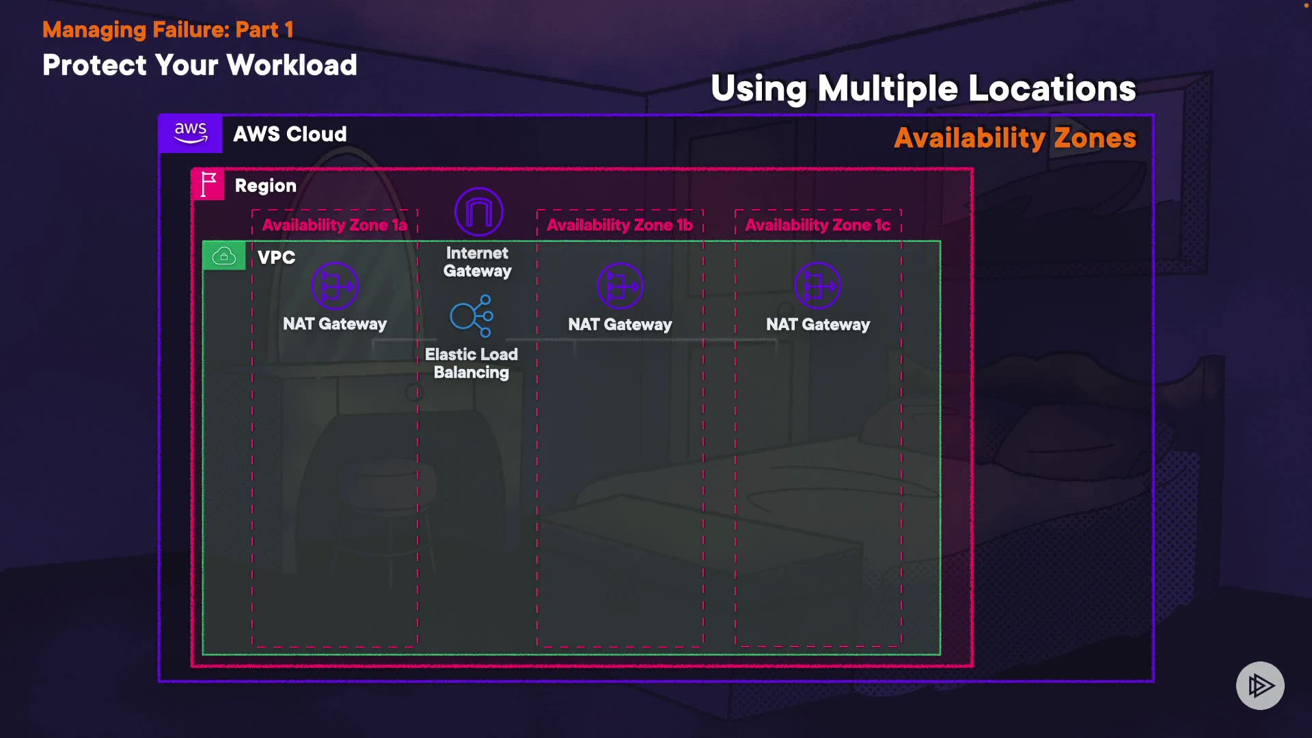Click NAT Gateway icon in Zone 1b
This screenshot has width=1312, height=738.
[620, 286]
